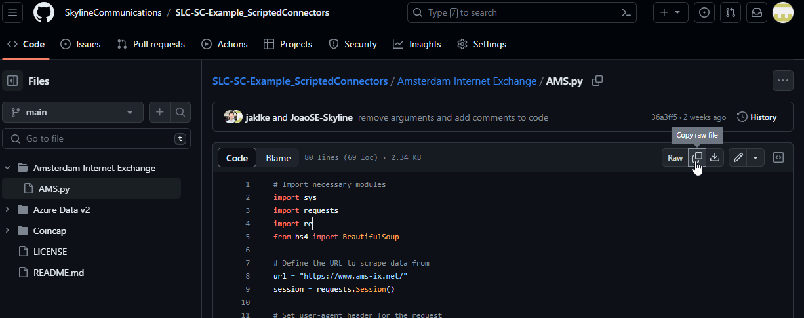Click line number 1 in the code

point(247,184)
